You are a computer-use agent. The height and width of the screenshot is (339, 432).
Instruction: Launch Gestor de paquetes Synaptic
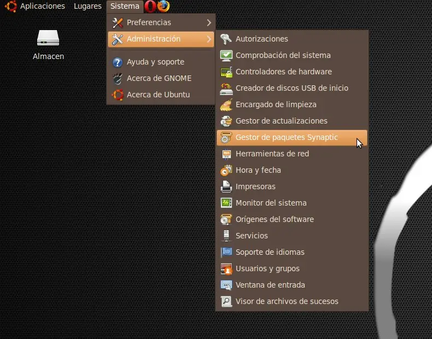pyautogui.click(x=292, y=137)
